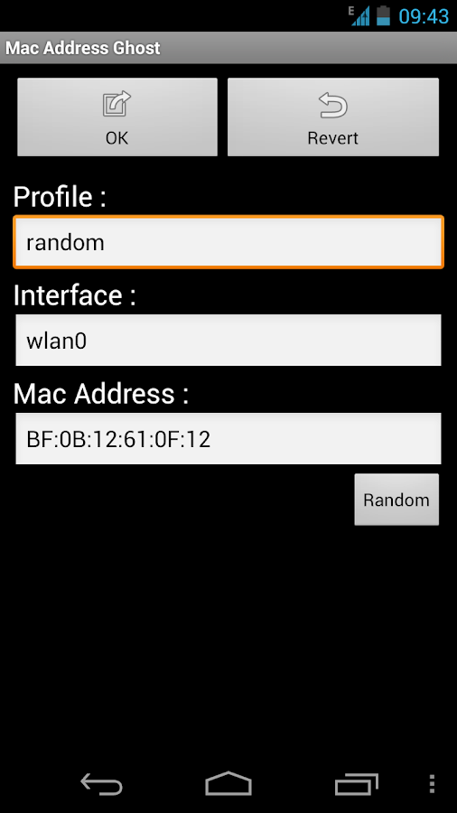Viewport: 457px width, 813px height.
Task: Open the recent apps navigation icon
Action: 357,784
